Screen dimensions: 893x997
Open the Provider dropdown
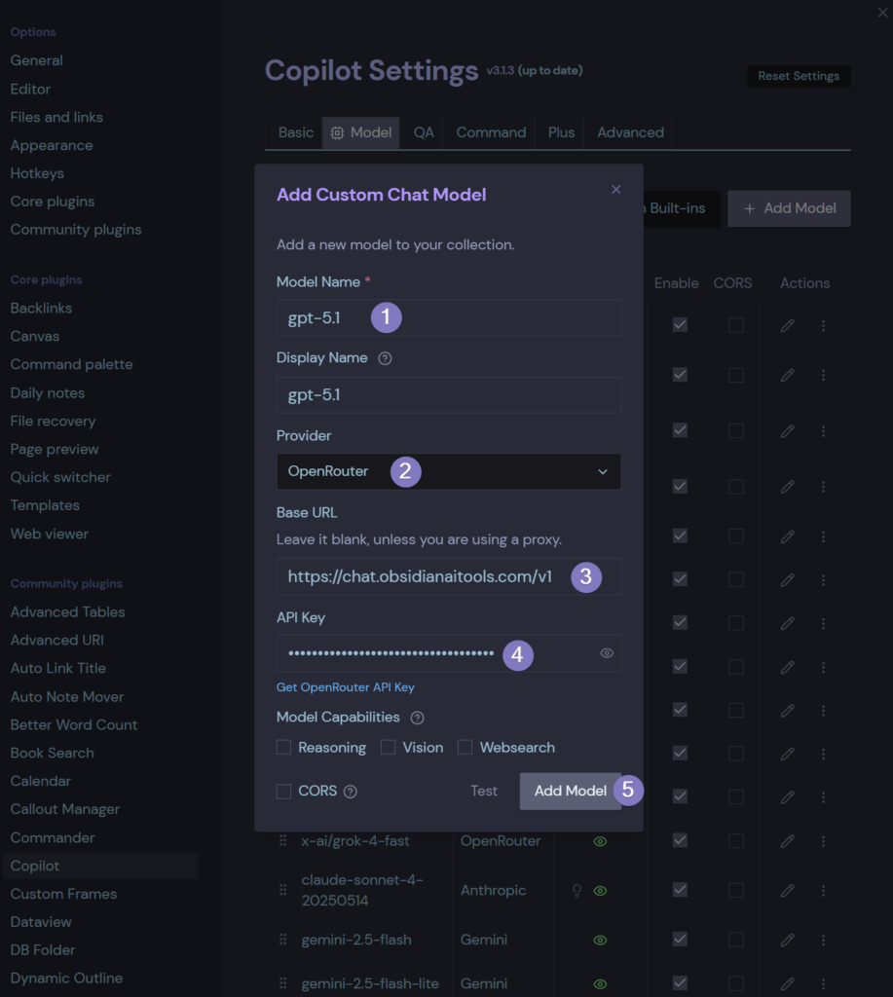[448, 471]
